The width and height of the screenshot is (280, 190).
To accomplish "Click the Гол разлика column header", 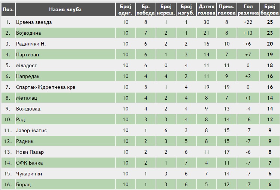I will 248,9.
